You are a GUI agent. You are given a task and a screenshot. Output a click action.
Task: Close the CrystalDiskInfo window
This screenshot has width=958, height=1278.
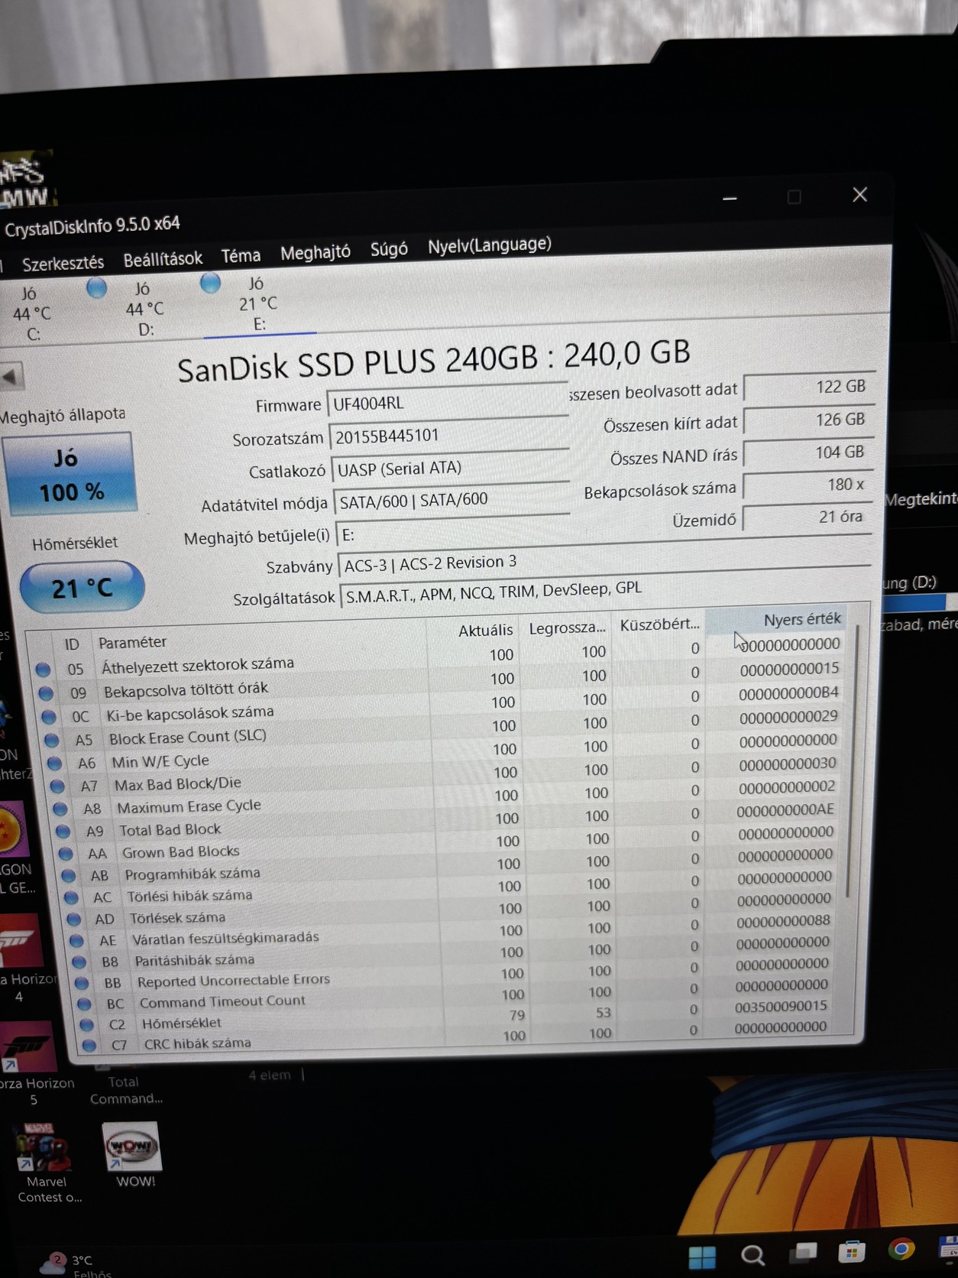click(860, 195)
